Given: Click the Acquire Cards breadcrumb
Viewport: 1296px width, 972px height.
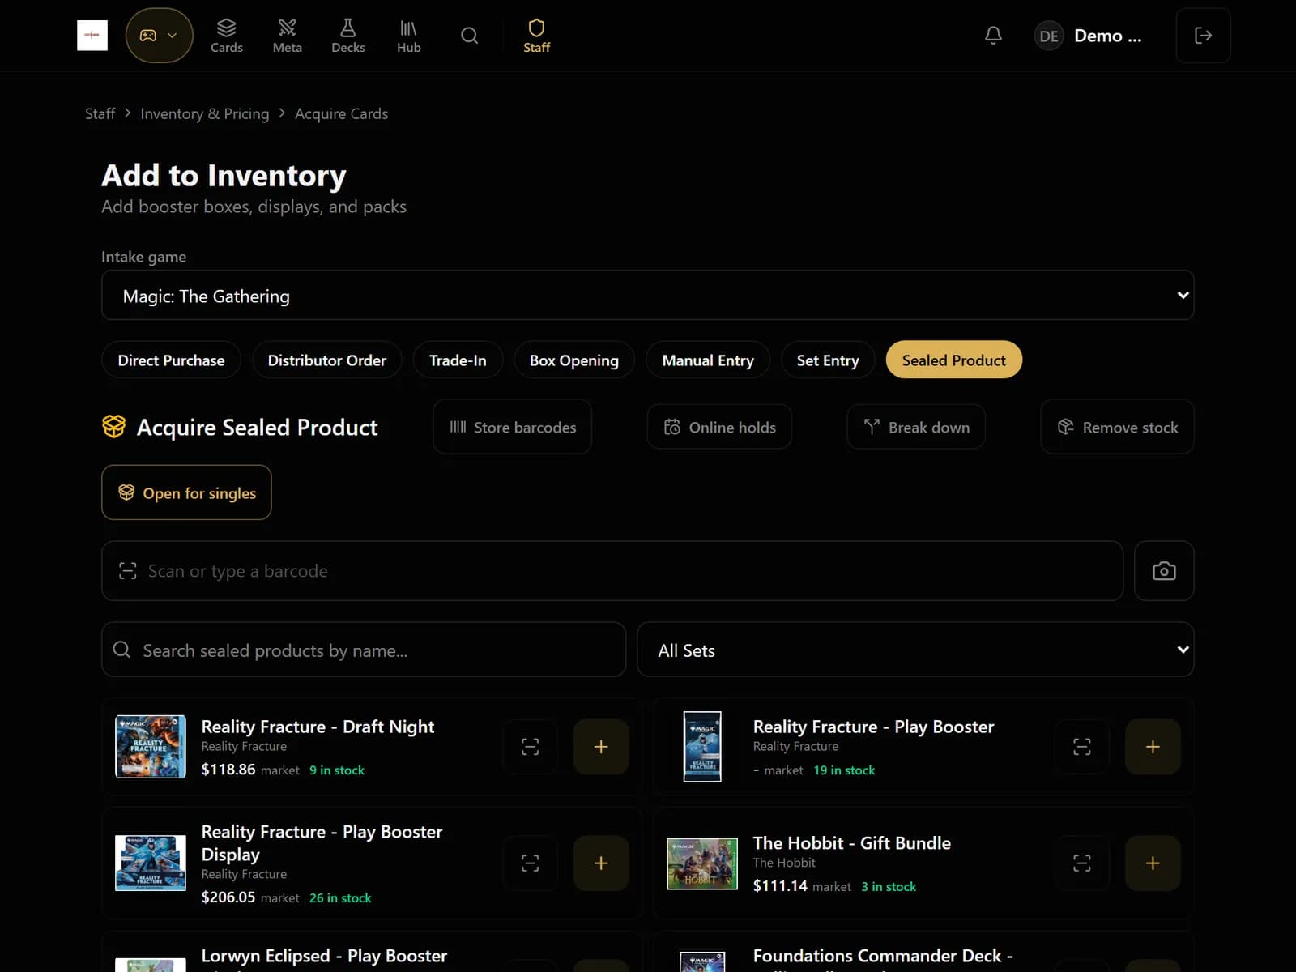Looking at the screenshot, I should pos(341,113).
